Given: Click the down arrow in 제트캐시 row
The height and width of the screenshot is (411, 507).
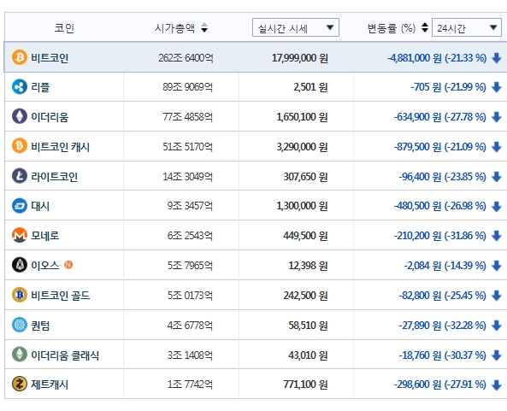Looking at the screenshot, I should (497, 385).
